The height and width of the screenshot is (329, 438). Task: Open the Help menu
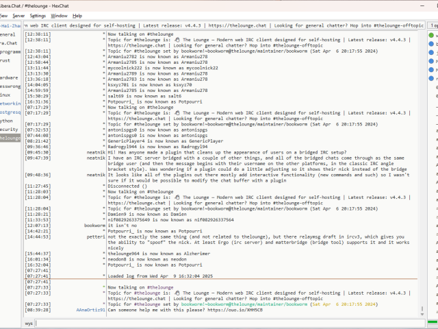77,15
